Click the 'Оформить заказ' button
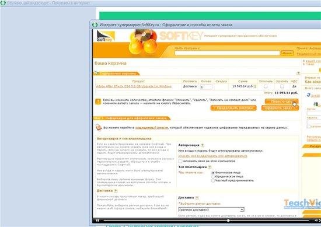This screenshot has width=321, height=227. [x=280, y=108]
